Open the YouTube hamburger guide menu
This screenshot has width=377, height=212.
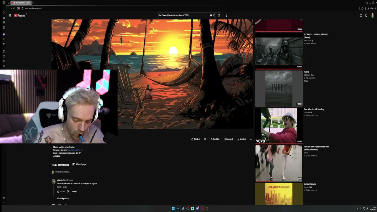click(x=10, y=15)
